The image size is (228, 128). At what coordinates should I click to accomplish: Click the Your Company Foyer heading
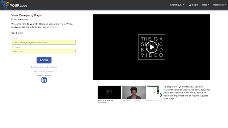pos(27,15)
